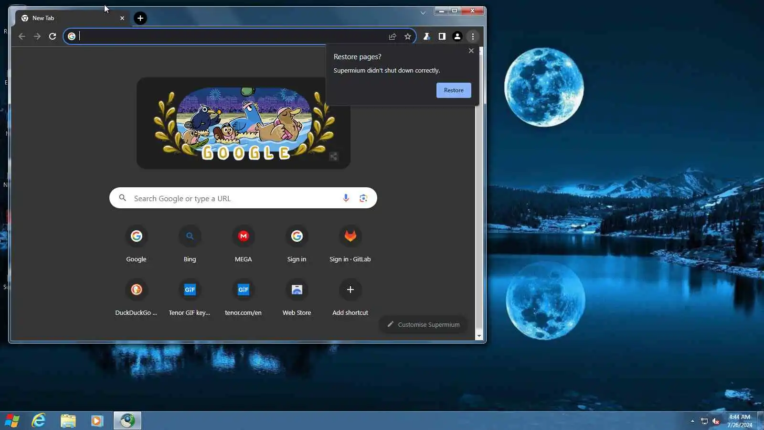Close the New Tab tab
Viewport: 764px width, 430px height.
click(x=122, y=18)
